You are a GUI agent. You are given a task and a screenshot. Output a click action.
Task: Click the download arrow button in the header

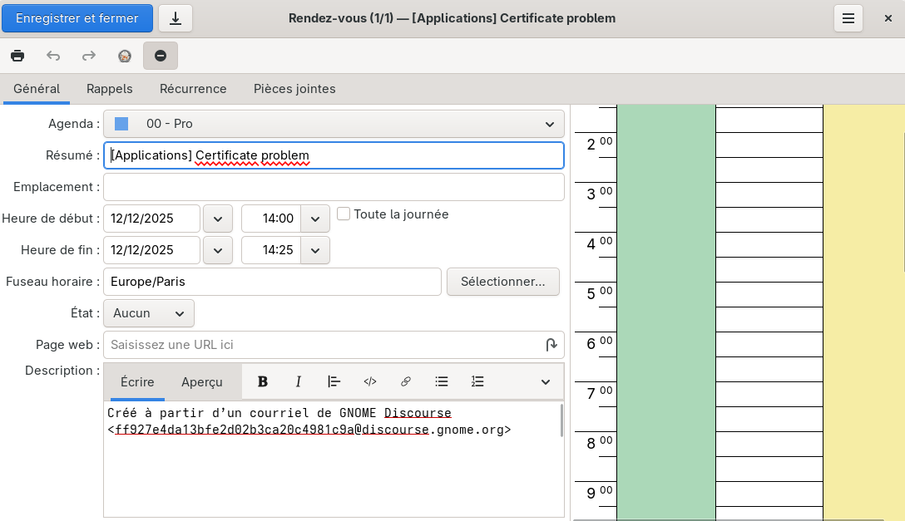coord(176,18)
